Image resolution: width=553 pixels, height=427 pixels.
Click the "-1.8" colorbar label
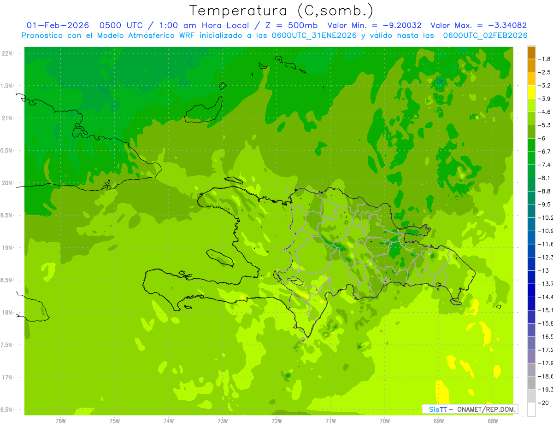pos(545,59)
